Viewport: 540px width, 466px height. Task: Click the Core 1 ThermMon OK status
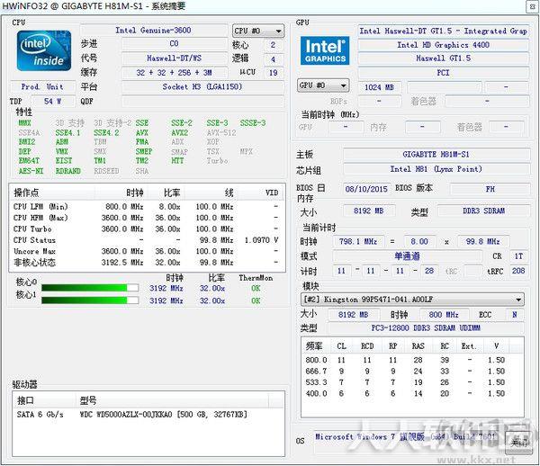click(256, 300)
